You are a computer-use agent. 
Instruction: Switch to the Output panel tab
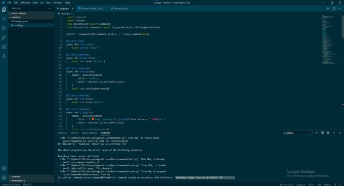pyautogui.click(x=74, y=133)
